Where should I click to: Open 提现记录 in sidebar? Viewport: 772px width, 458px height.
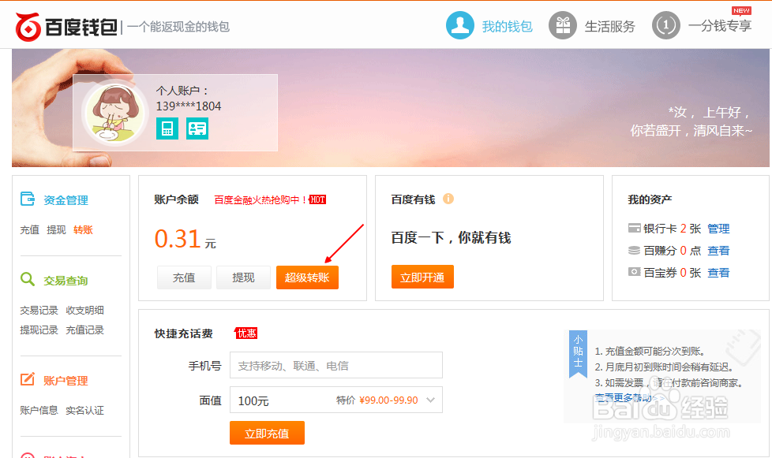click(x=39, y=330)
